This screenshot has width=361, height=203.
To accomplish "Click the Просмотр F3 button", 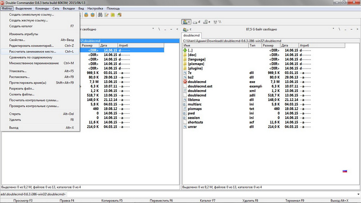I will pyautogui.click(x=23, y=200).
